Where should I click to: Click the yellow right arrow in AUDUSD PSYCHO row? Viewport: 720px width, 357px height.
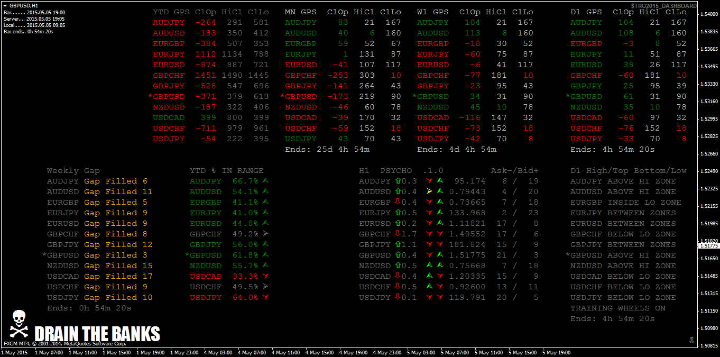pyautogui.click(x=429, y=191)
